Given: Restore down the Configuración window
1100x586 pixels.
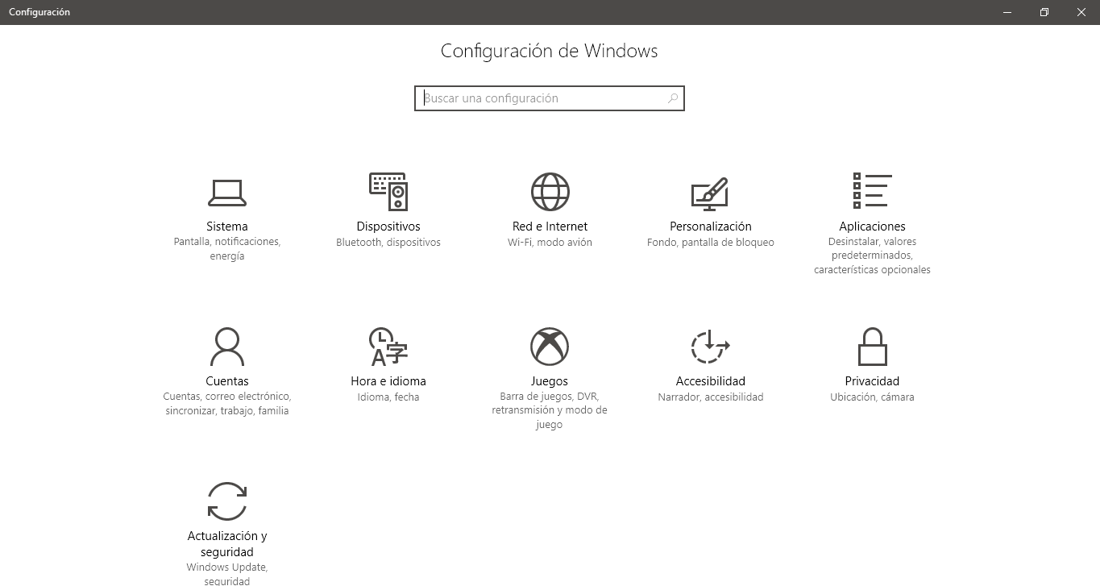Looking at the screenshot, I should [1044, 12].
